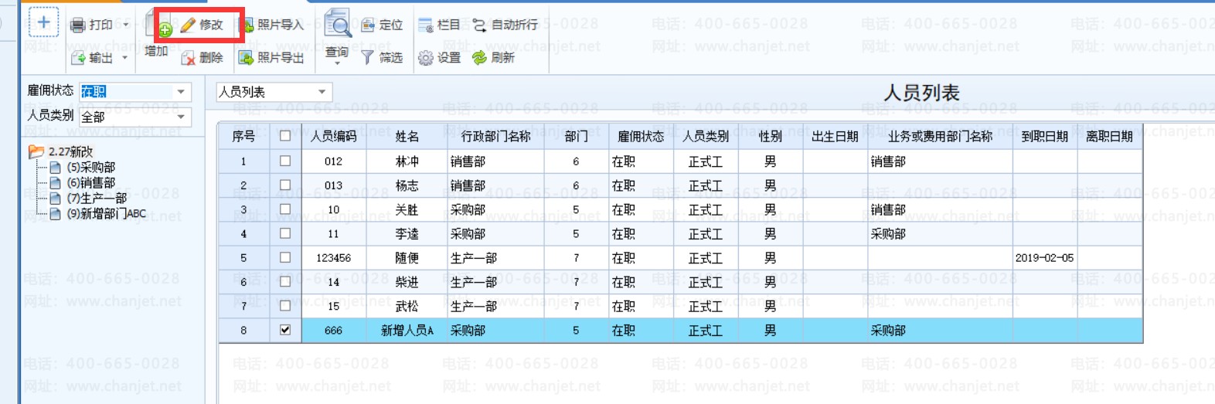This screenshot has width=1215, height=404.
Task: Click the 筛选 filter funnel button
Action: tap(382, 58)
